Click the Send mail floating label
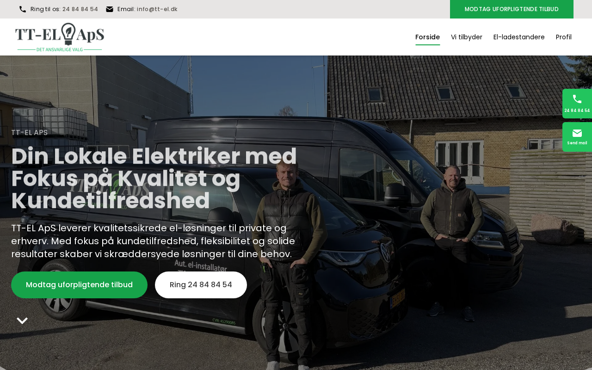 pos(577,143)
